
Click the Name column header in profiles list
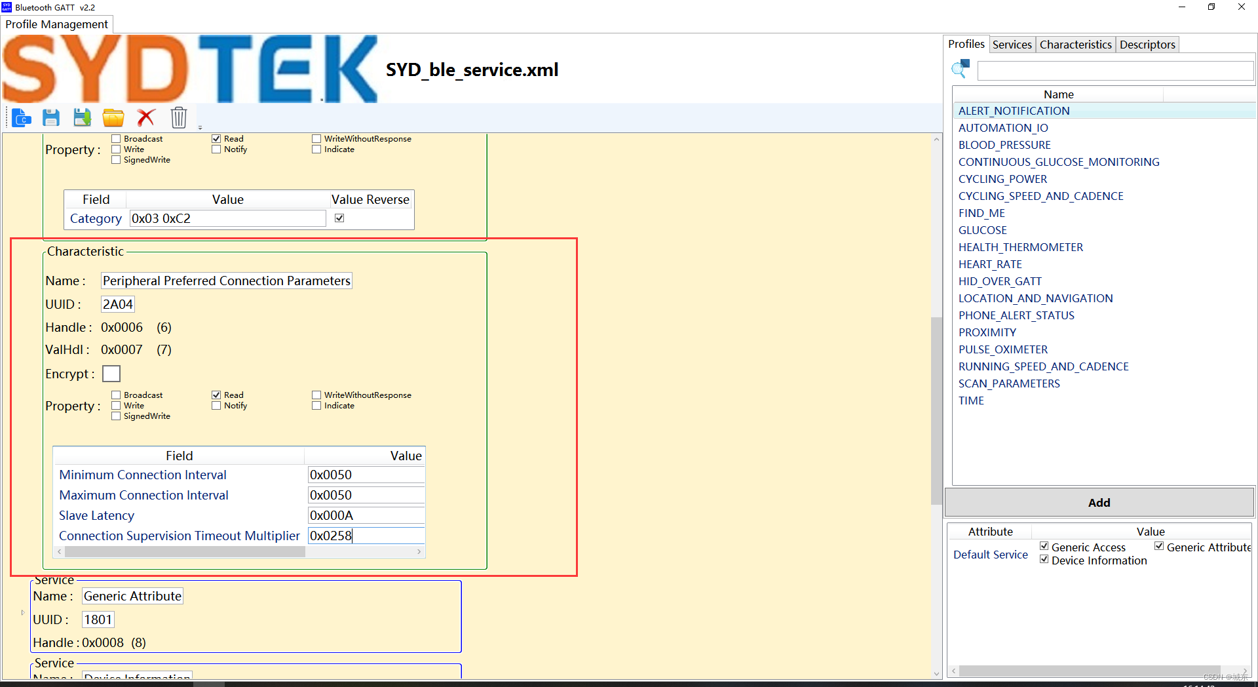pyautogui.click(x=1058, y=94)
